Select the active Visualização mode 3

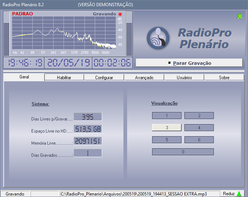(x=167, y=128)
